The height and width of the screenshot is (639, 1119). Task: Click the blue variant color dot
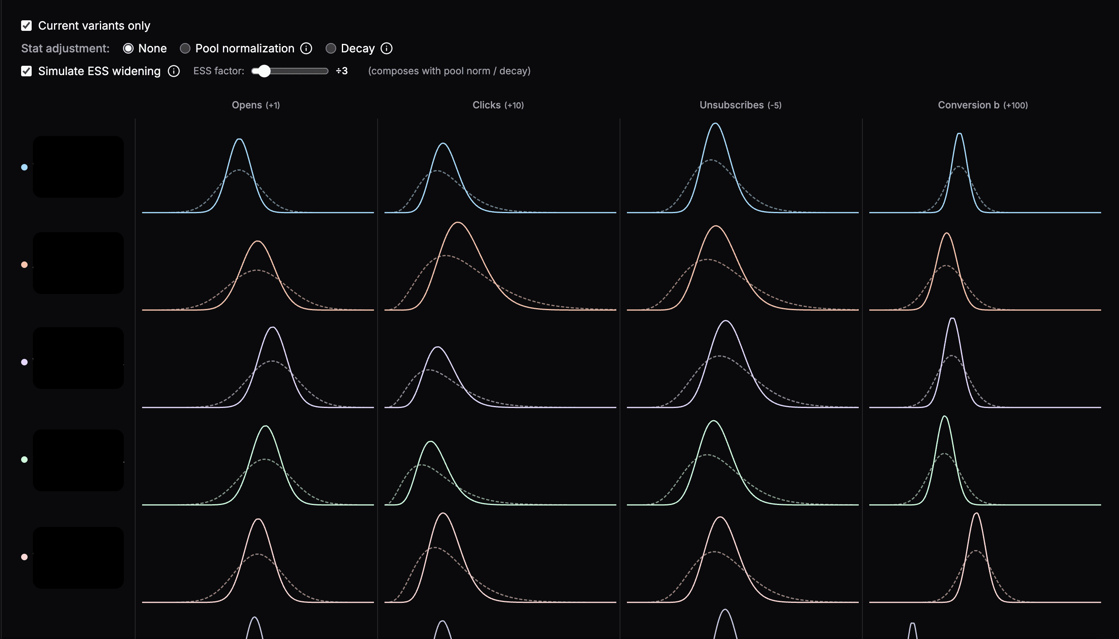pos(25,167)
